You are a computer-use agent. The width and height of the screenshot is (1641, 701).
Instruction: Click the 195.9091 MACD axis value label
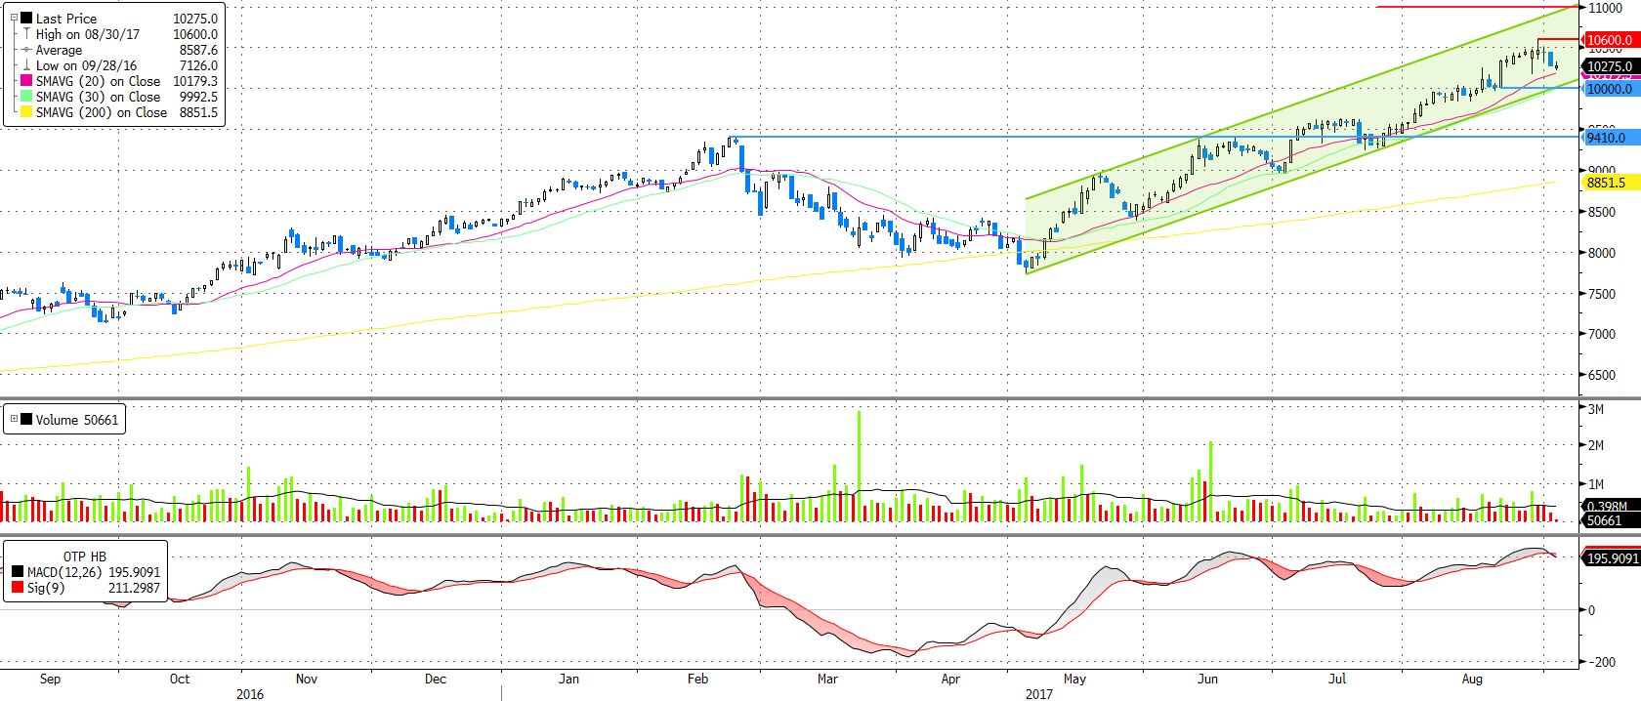(1612, 558)
